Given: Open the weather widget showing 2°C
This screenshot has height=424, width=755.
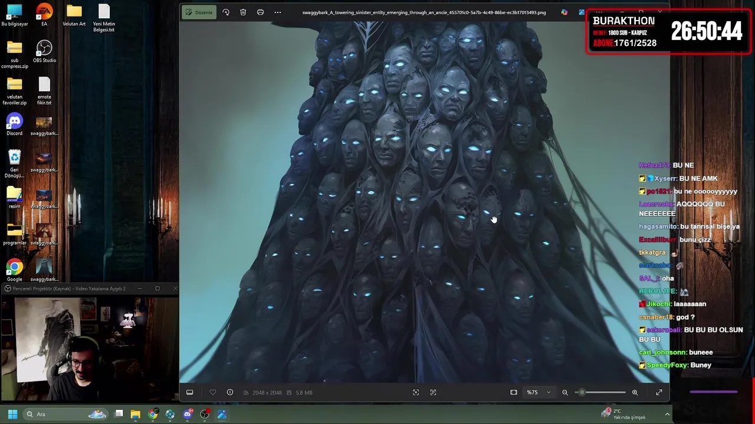Looking at the screenshot, I should point(624,415).
